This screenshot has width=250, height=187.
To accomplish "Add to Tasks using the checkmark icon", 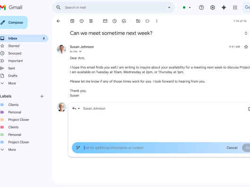I will (124, 21).
